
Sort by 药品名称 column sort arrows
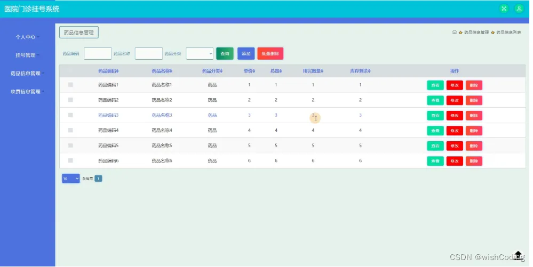click(171, 71)
